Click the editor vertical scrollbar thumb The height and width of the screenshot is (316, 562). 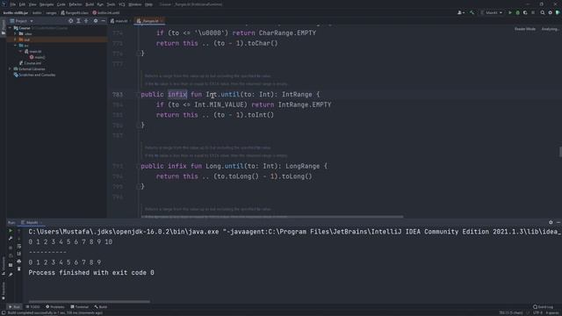(x=560, y=152)
